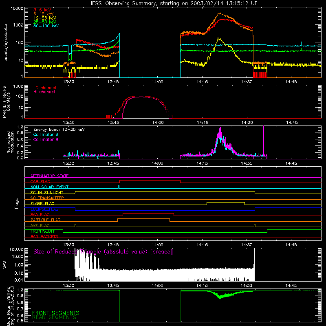
Task: Click the 100.00 value on the SAS axis
Action: pyautogui.click(x=16, y=249)
